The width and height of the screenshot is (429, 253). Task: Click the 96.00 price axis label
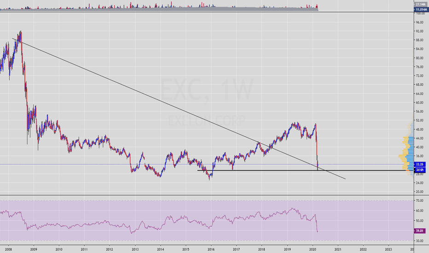[420, 22]
